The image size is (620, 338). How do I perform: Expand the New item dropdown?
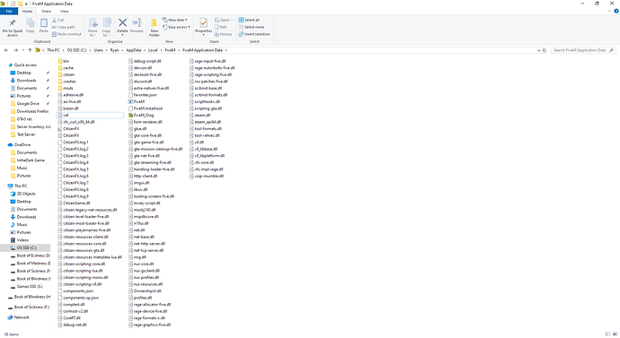175,20
